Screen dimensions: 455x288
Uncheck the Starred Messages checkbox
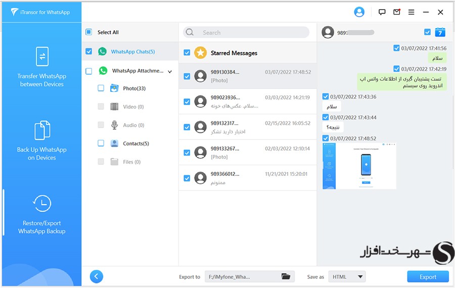[x=187, y=53]
